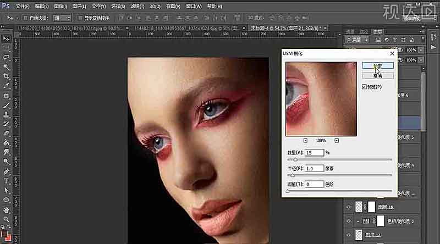This screenshot has height=244, width=440.
Task: Switch to the 11448209 jpg document tab
Action: click(x=69, y=29)
